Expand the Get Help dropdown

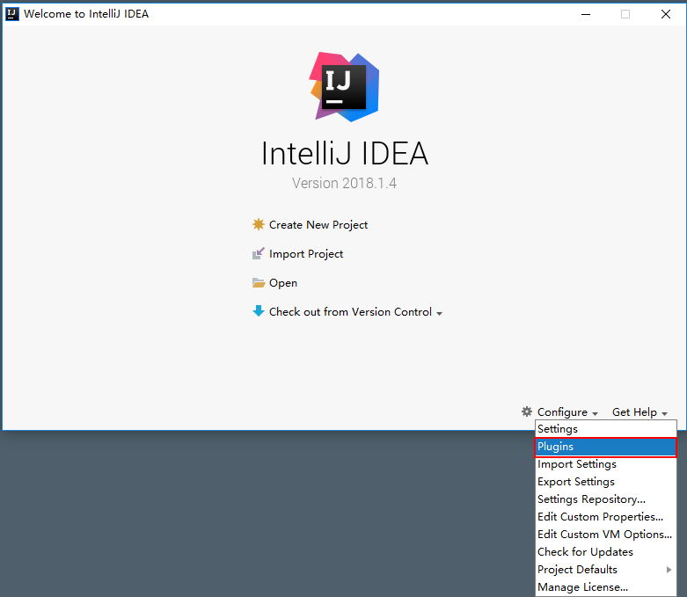coord(639,412)
